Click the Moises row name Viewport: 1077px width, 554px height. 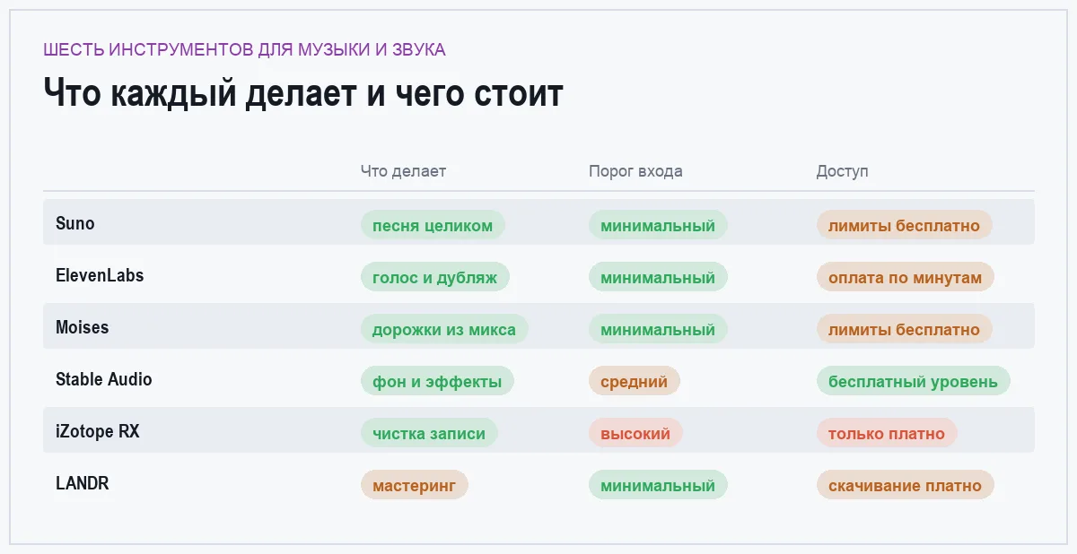(82, 327)
